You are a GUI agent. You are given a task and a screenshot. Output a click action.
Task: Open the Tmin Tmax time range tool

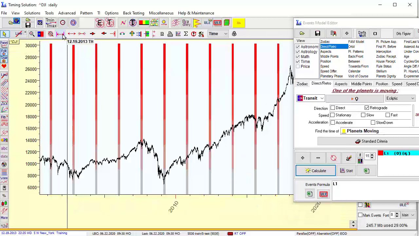tap(50, 23)
